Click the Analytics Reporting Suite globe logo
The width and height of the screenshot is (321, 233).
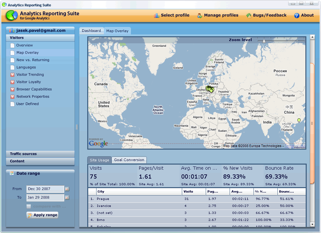click(x=12, y=15)
